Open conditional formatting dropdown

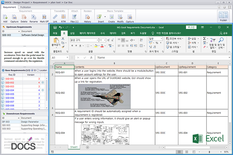click(x=175, y=39)
